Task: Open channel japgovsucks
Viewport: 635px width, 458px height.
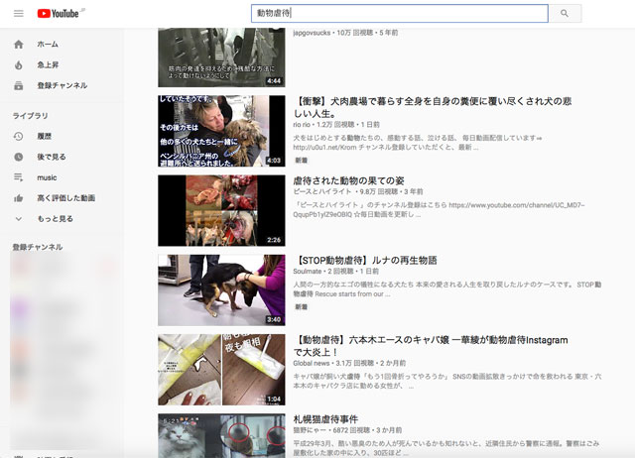Action: (x=312, y=33)
